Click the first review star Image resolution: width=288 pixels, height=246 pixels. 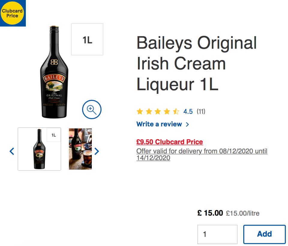(x=140, y=111)
